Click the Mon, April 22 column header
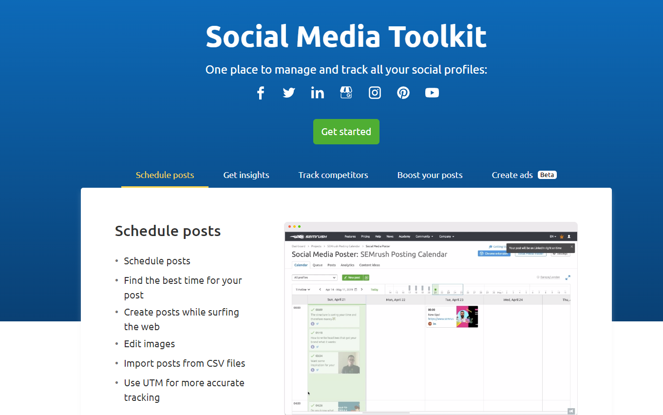663x415 pixels. tap(396, 300)
